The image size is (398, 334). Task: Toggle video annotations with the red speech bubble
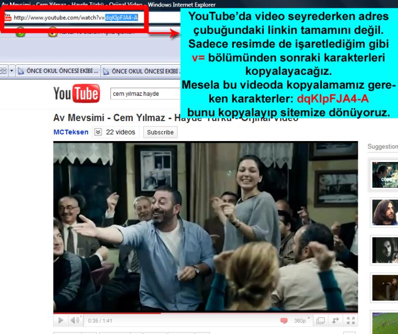[x=284, y=321]
